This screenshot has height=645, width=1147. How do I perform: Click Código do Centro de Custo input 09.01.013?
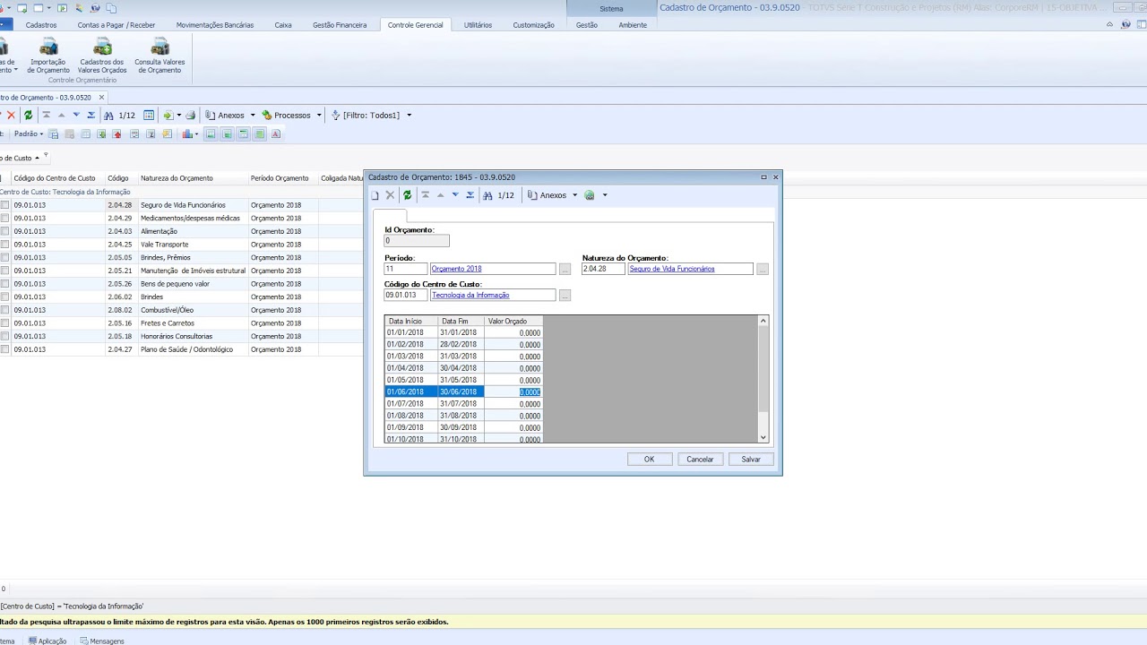pos(406,295)
